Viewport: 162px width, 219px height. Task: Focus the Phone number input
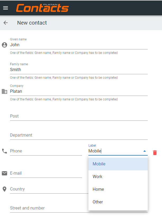pyautogui.click(x=46, y=151)
